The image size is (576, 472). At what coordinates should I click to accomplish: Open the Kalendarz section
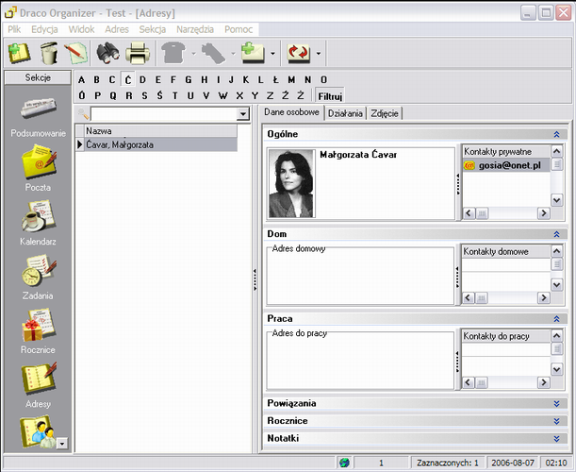click(39, 223)
